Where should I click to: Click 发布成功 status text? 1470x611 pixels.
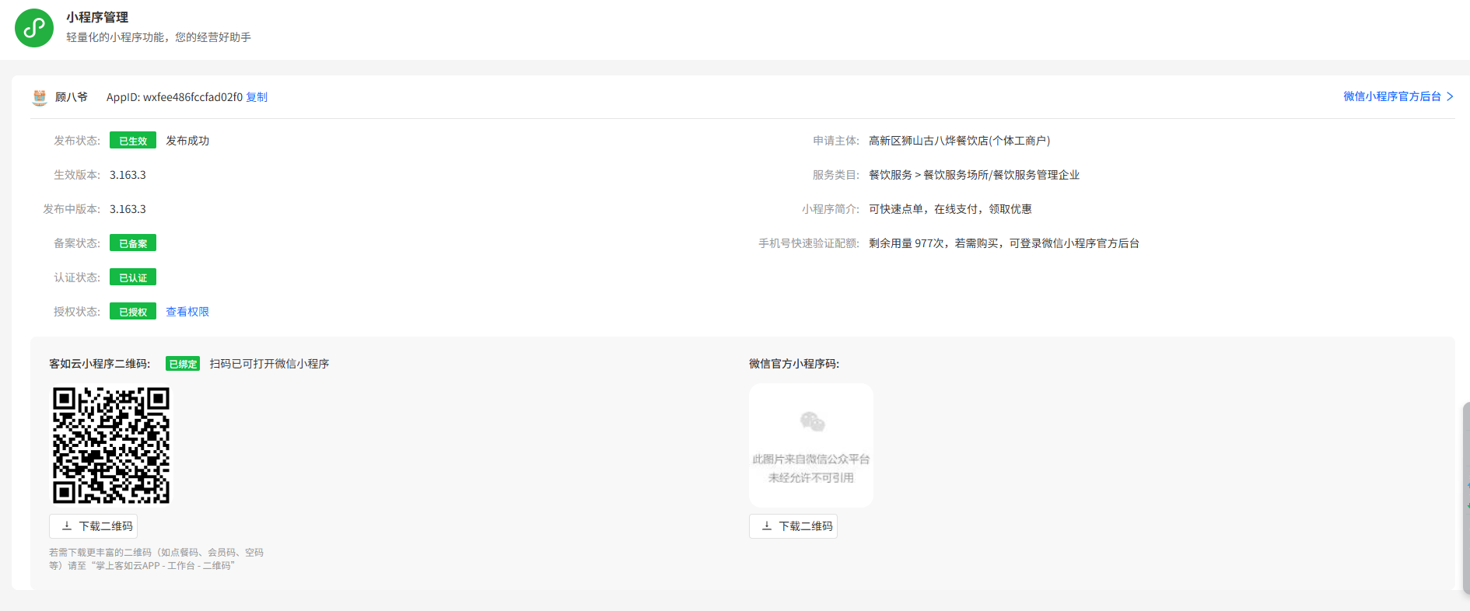pos(187,141)
